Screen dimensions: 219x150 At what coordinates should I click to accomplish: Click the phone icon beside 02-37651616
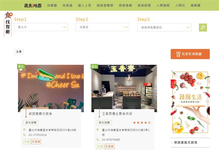click(25, 135)
